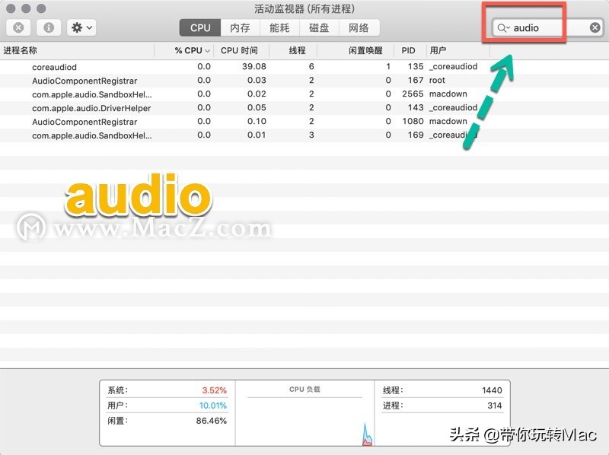Click the magnifier icon inside the search field
Image resolution: width=609 pixels, height=455 pixels.
coord(503,27)
